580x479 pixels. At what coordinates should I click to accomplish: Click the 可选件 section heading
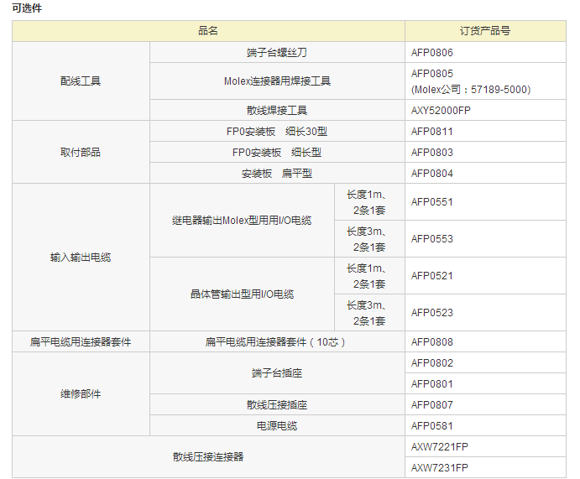pos(28,8)
